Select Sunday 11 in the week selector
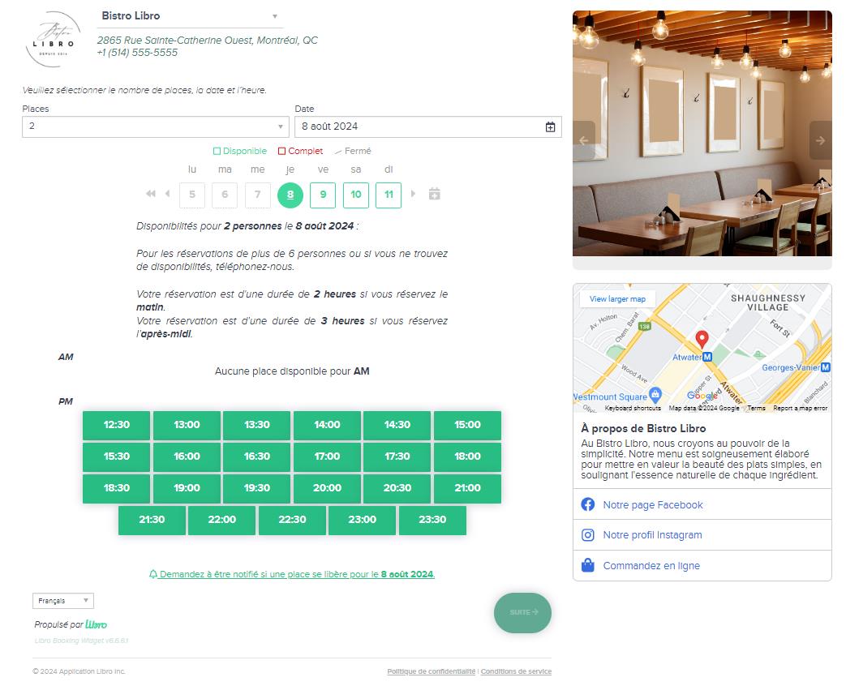This screenshot has height=686, width=846. (389, 195)
